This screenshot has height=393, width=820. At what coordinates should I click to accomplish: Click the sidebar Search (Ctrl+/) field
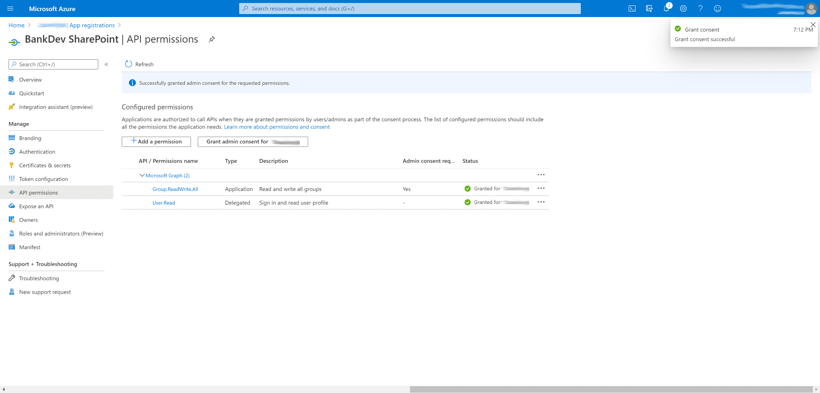click(x=53, y=64)
